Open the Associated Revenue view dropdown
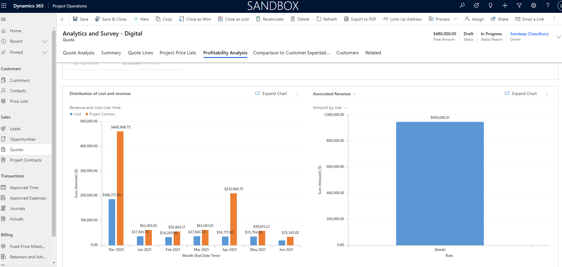562x267 pixels. click(x=354, y=94)
